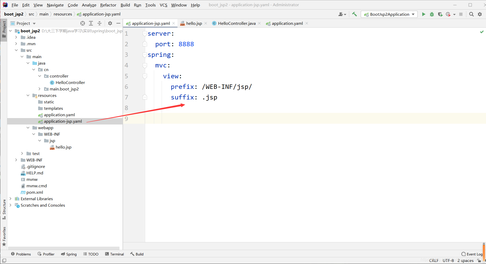Image resolution: width=486 pixels, height=264 pixels.
Task: Close the application-jsp.yaml tab
Action: (174, 23)
